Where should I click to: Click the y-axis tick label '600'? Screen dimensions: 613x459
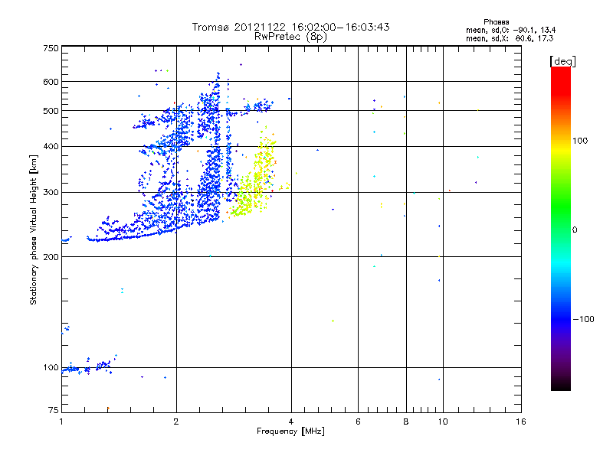point(51,82)
